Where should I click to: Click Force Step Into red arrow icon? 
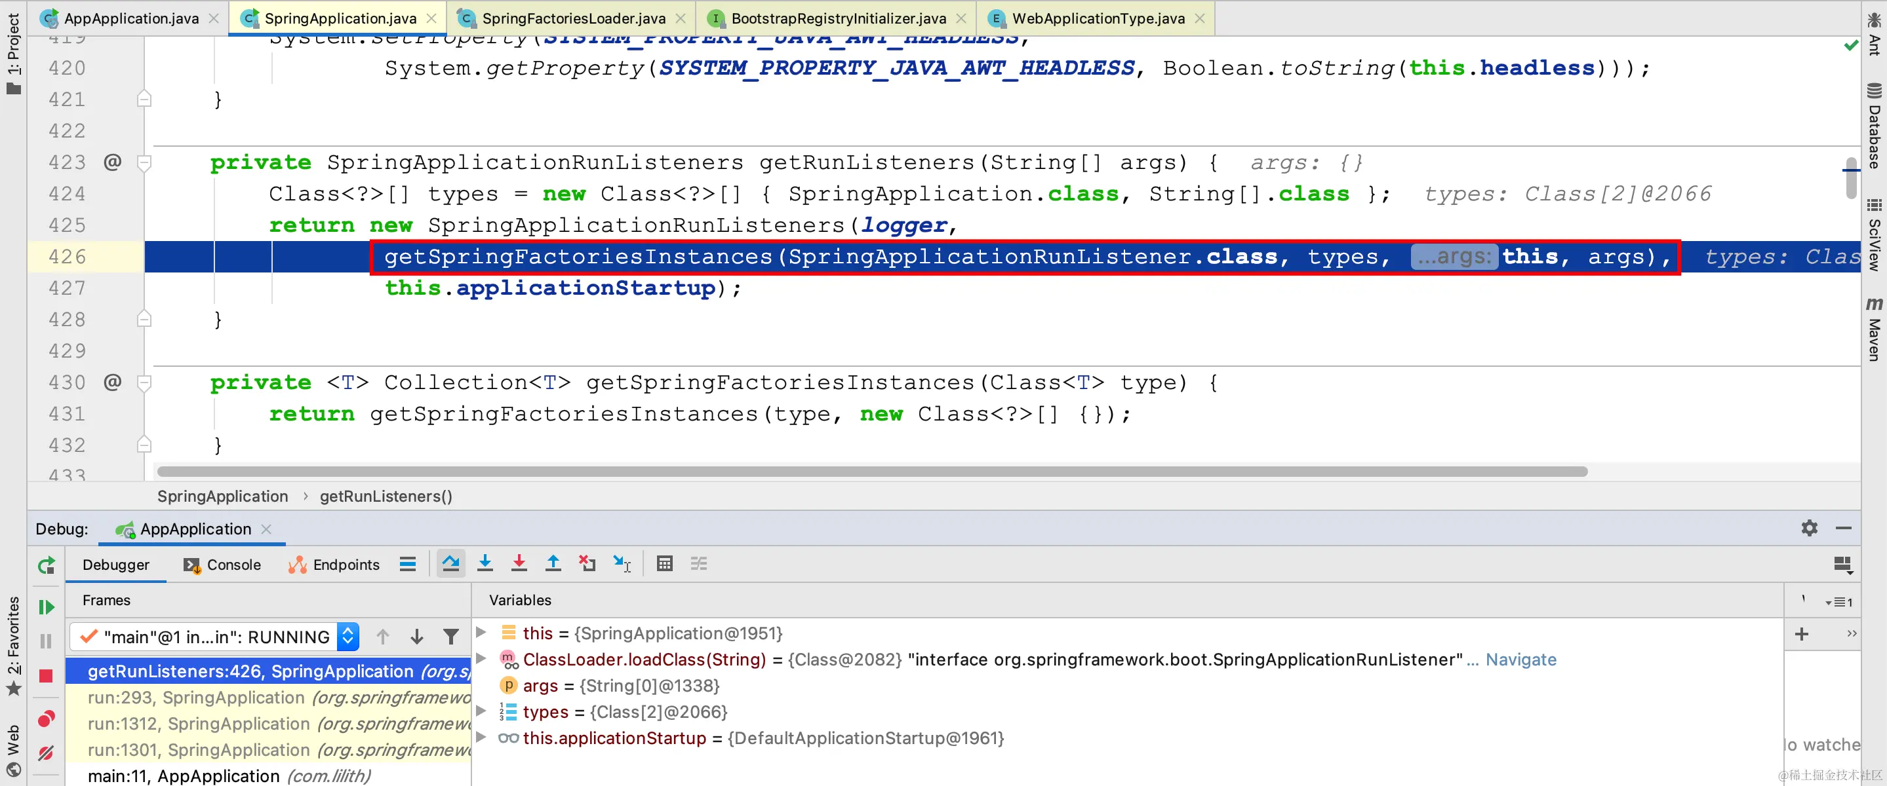(x=519, y=563)
